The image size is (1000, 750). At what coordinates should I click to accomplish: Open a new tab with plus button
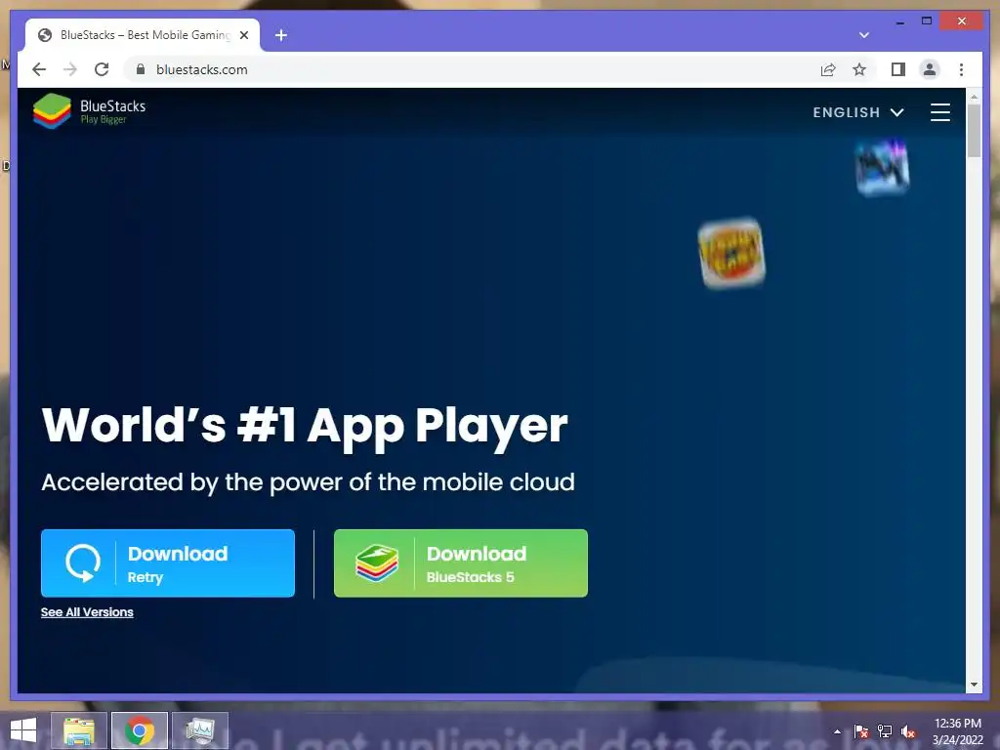280,35
